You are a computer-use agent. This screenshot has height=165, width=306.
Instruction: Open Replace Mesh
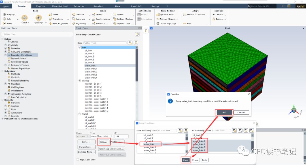(x=123, y=19)
